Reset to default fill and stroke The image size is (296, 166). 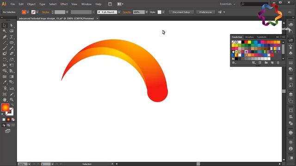click(x=2, y=114)
